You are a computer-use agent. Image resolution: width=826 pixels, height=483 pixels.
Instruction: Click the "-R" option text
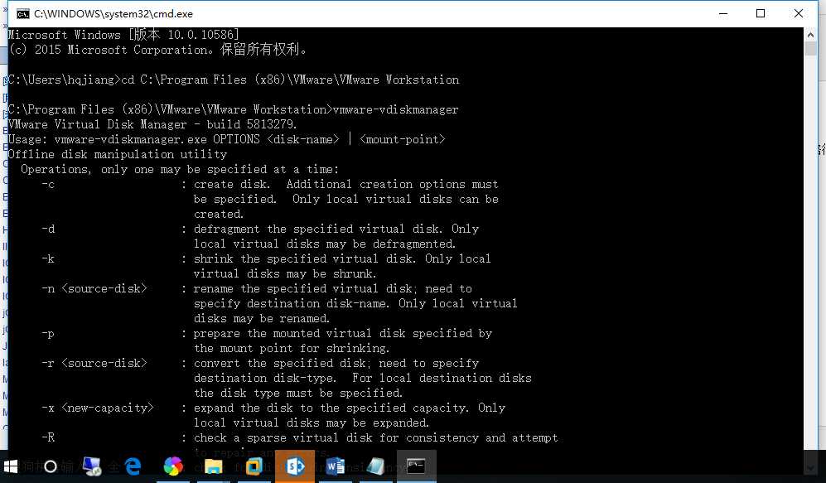point(48,437)
